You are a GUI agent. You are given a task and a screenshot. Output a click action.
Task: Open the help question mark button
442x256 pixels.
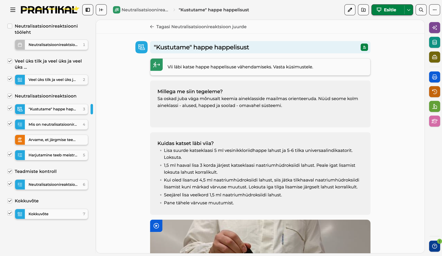435,246
